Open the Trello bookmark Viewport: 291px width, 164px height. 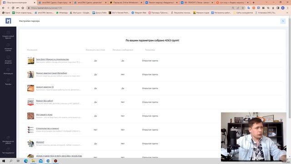[100, 13]
